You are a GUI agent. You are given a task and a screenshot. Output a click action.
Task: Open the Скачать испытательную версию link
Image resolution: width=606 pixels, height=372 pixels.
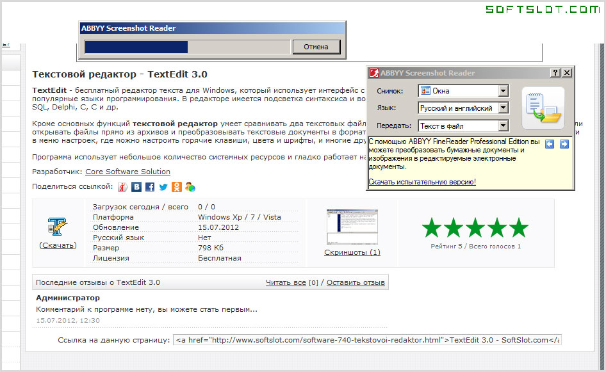tap(422, 182)
